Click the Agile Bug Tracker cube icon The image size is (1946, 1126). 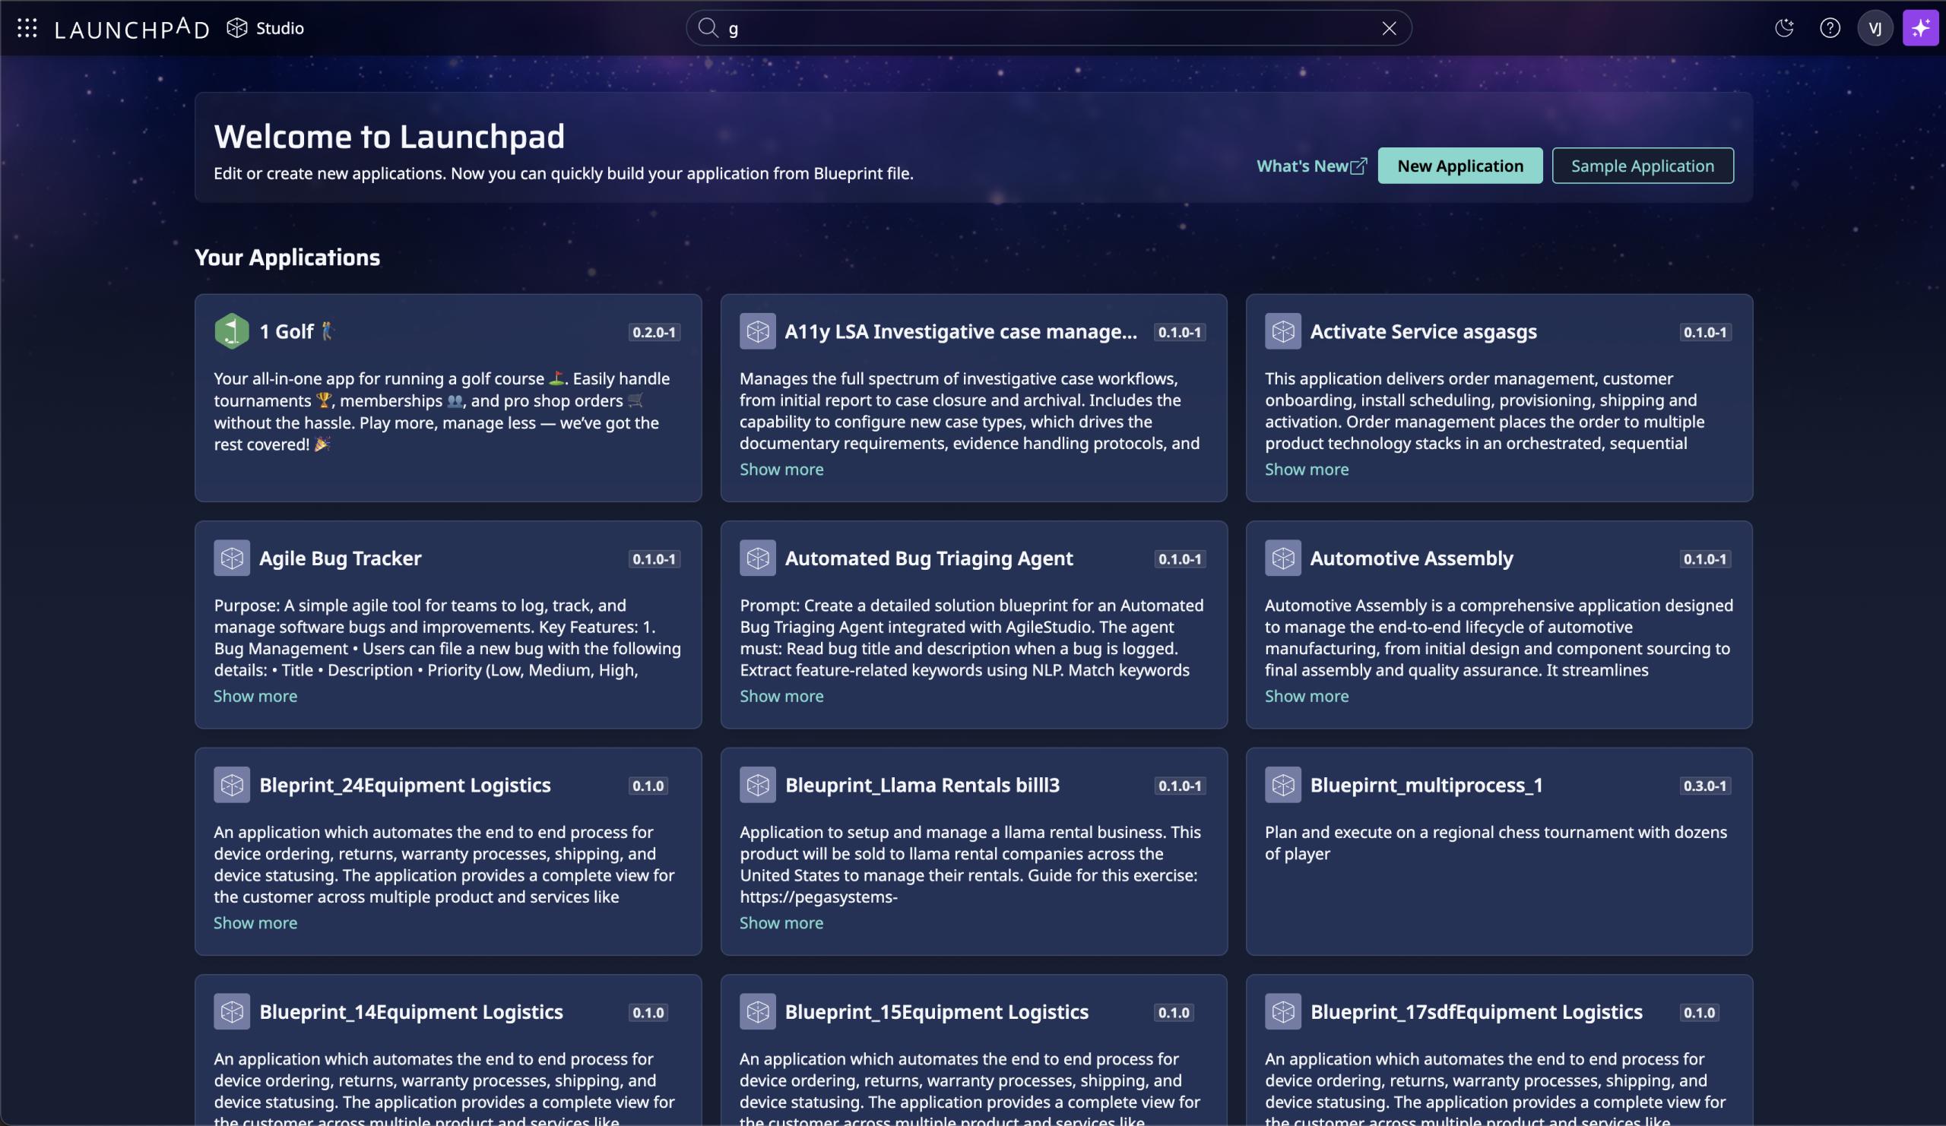click(x=233, y=558)
